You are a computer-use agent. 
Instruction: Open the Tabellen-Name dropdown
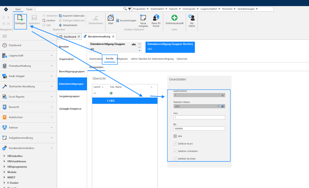tap(218, 106)
